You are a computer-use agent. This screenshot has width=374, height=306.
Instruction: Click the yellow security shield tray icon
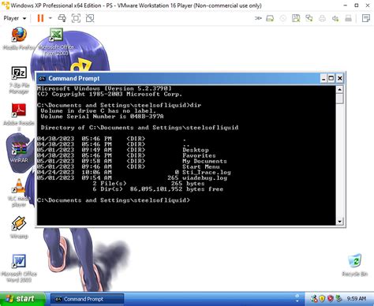click(322, 299)
